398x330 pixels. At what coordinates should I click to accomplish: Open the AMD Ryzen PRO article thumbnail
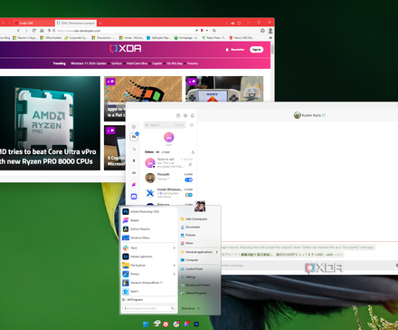50,123
